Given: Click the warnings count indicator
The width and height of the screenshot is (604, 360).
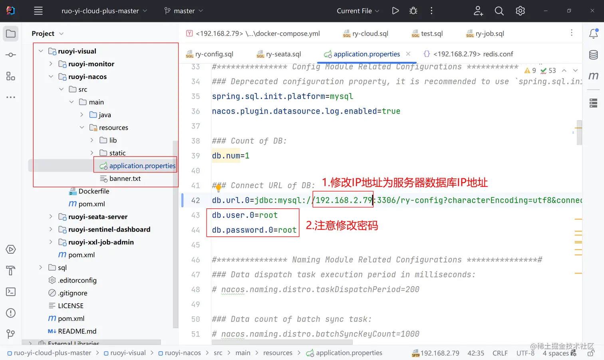Looking at the screenshot, I should point(530,71).
